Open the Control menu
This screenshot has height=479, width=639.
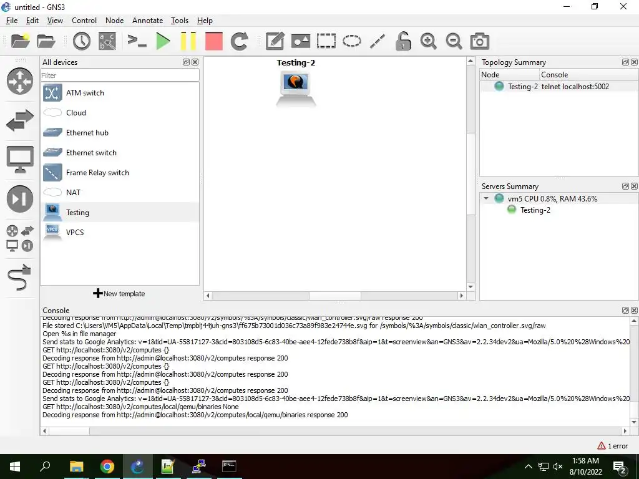point(84,21)
